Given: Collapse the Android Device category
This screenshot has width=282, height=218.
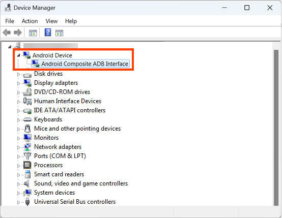Looking at the screenshot, I should (18, 55).
